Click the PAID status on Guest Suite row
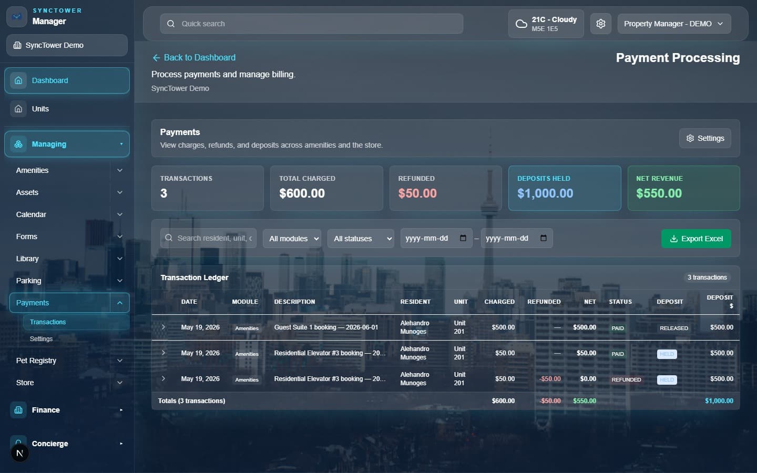 [x=618, y=328]
